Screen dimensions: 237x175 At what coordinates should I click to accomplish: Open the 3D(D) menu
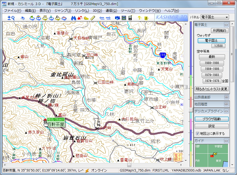pyautogui.click(x=97, y=11)
